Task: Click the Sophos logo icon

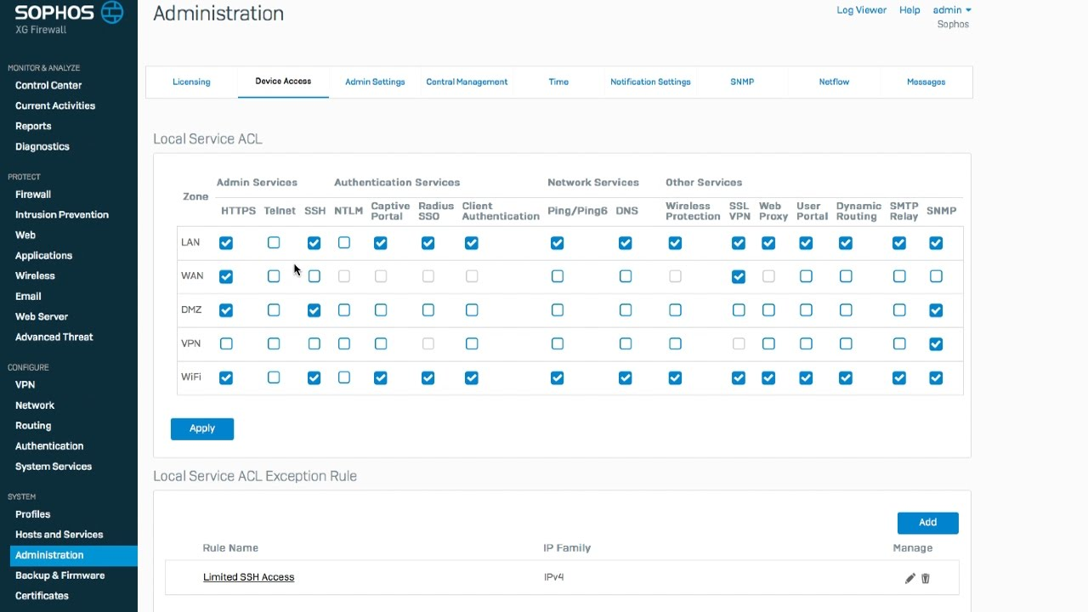Action: 111,12
